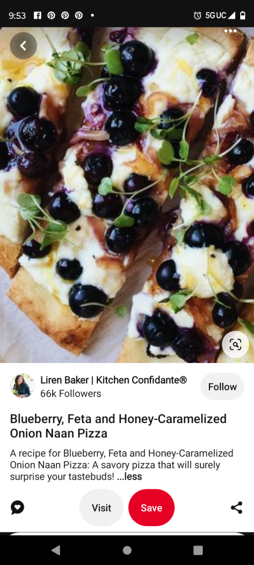Tap the Blueberry, Feta and Honey-Caramelized Onion title
Viewport: 254px width, 565px height.
coord(118,426)
